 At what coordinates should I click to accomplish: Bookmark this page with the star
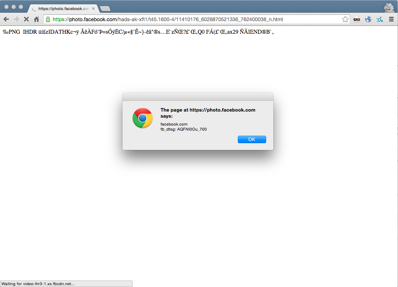(x=345, y=19)
